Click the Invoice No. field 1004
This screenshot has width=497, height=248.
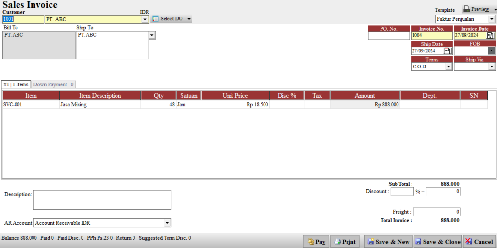(x=431, y=36)
